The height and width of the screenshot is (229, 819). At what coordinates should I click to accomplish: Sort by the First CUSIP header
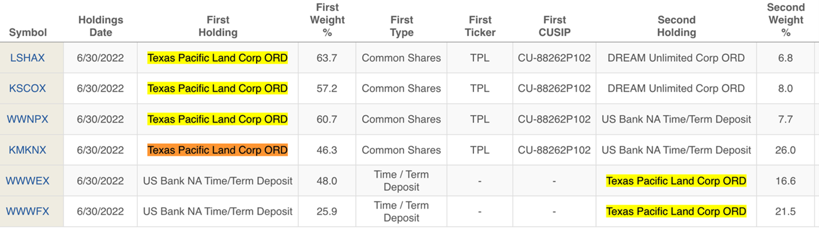point(554,26)
